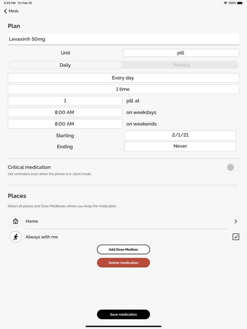
Task: Tap the battery indicator icon
Action: [240, 3]
